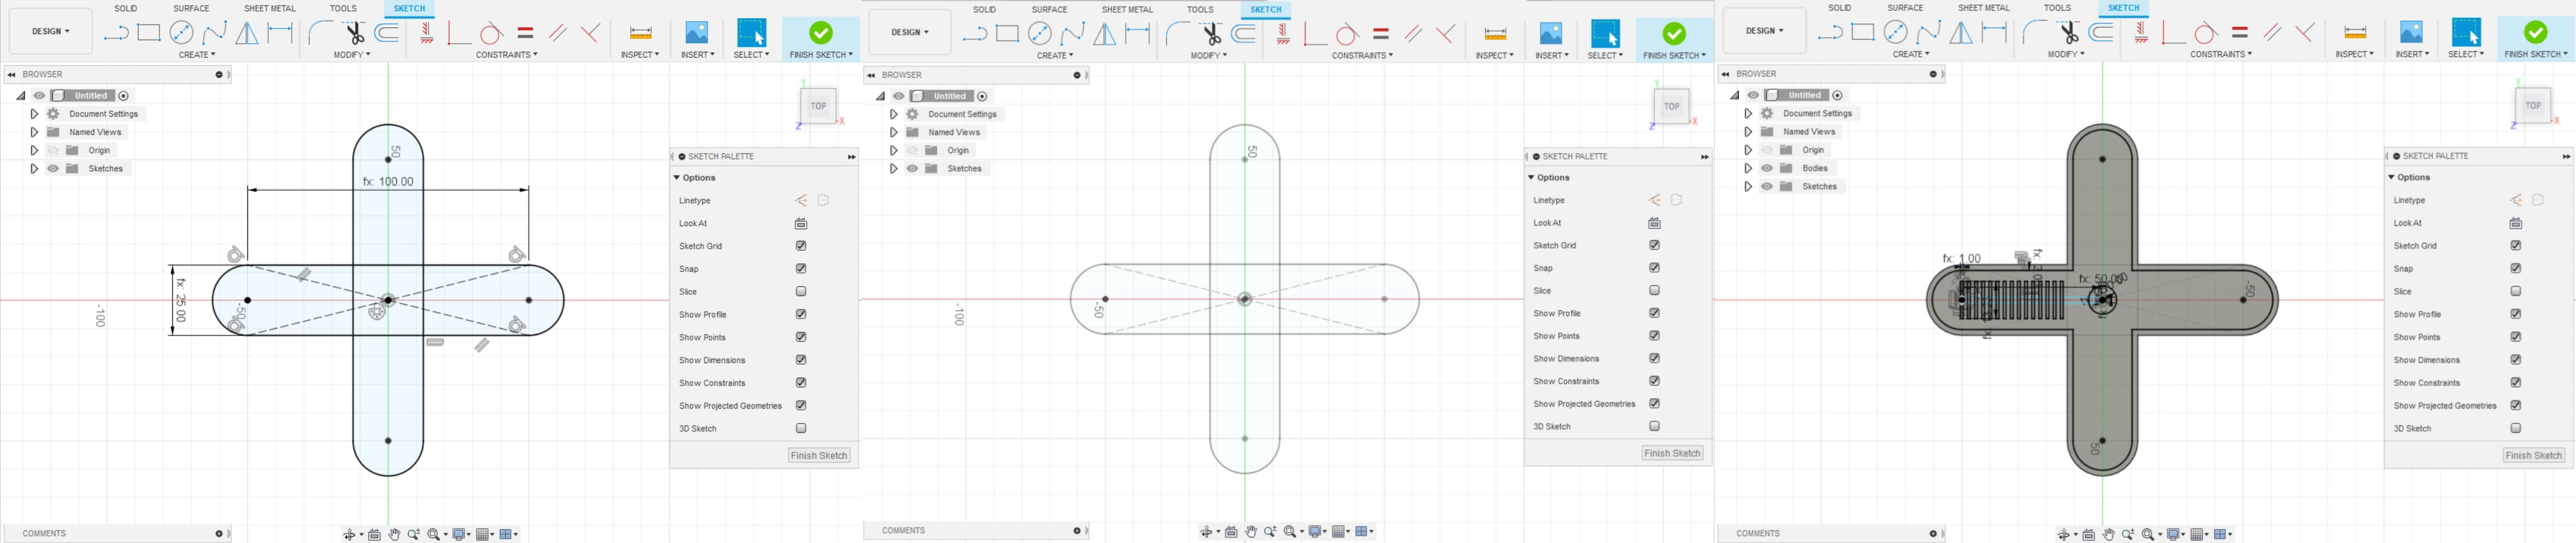Select the Line tool in left window
The width and height of the screenshot is (2576, 543).
[x=116, y=33]
